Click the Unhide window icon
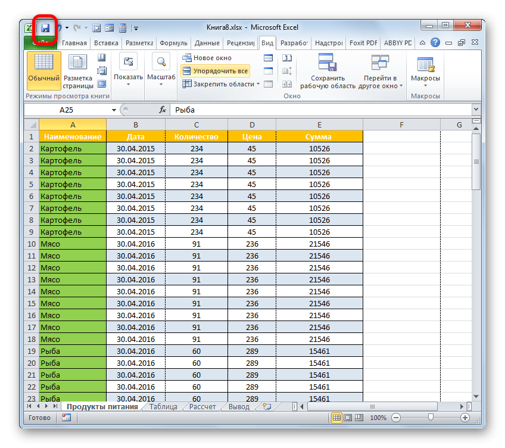The height and width of the screenshot is (448, 505). [x=268, y=84]
